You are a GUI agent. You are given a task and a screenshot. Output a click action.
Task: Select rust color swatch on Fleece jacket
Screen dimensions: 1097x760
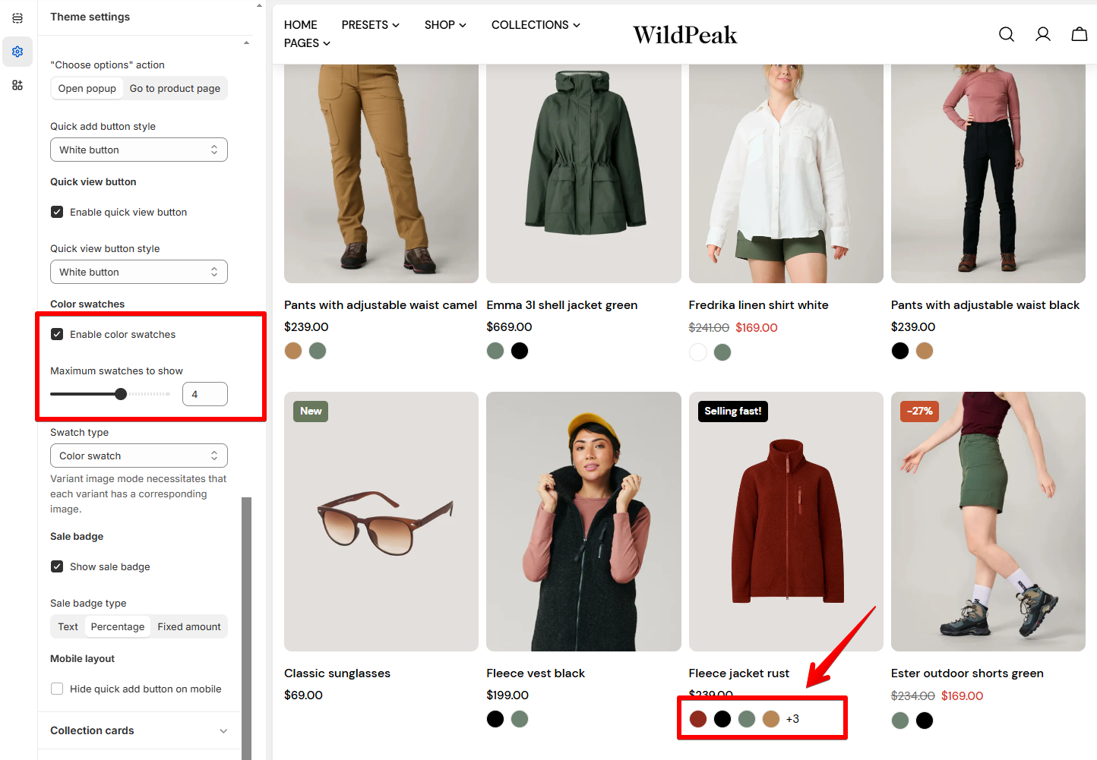[698, 719]
